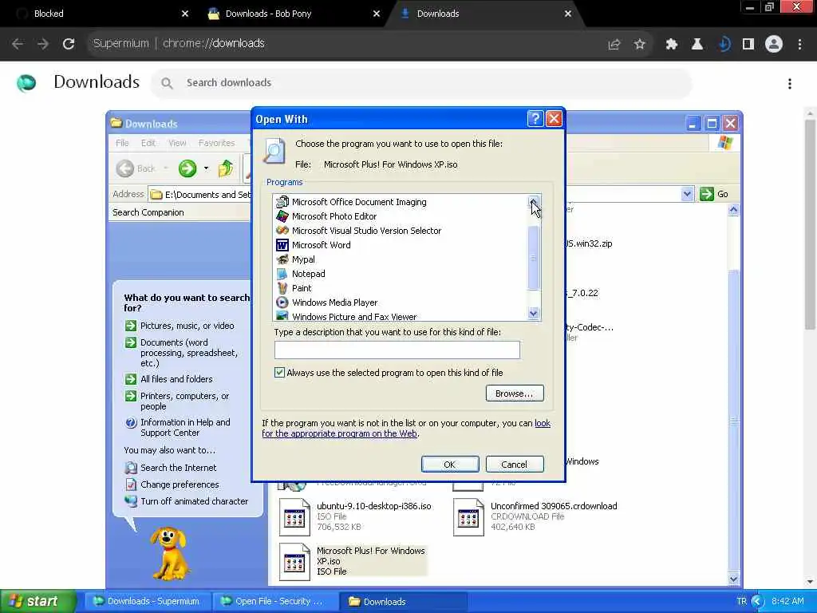Viewport: 817px width, 613px height.
Task: Switch to Open File - Security taskbar item
Action: point(275,602)
